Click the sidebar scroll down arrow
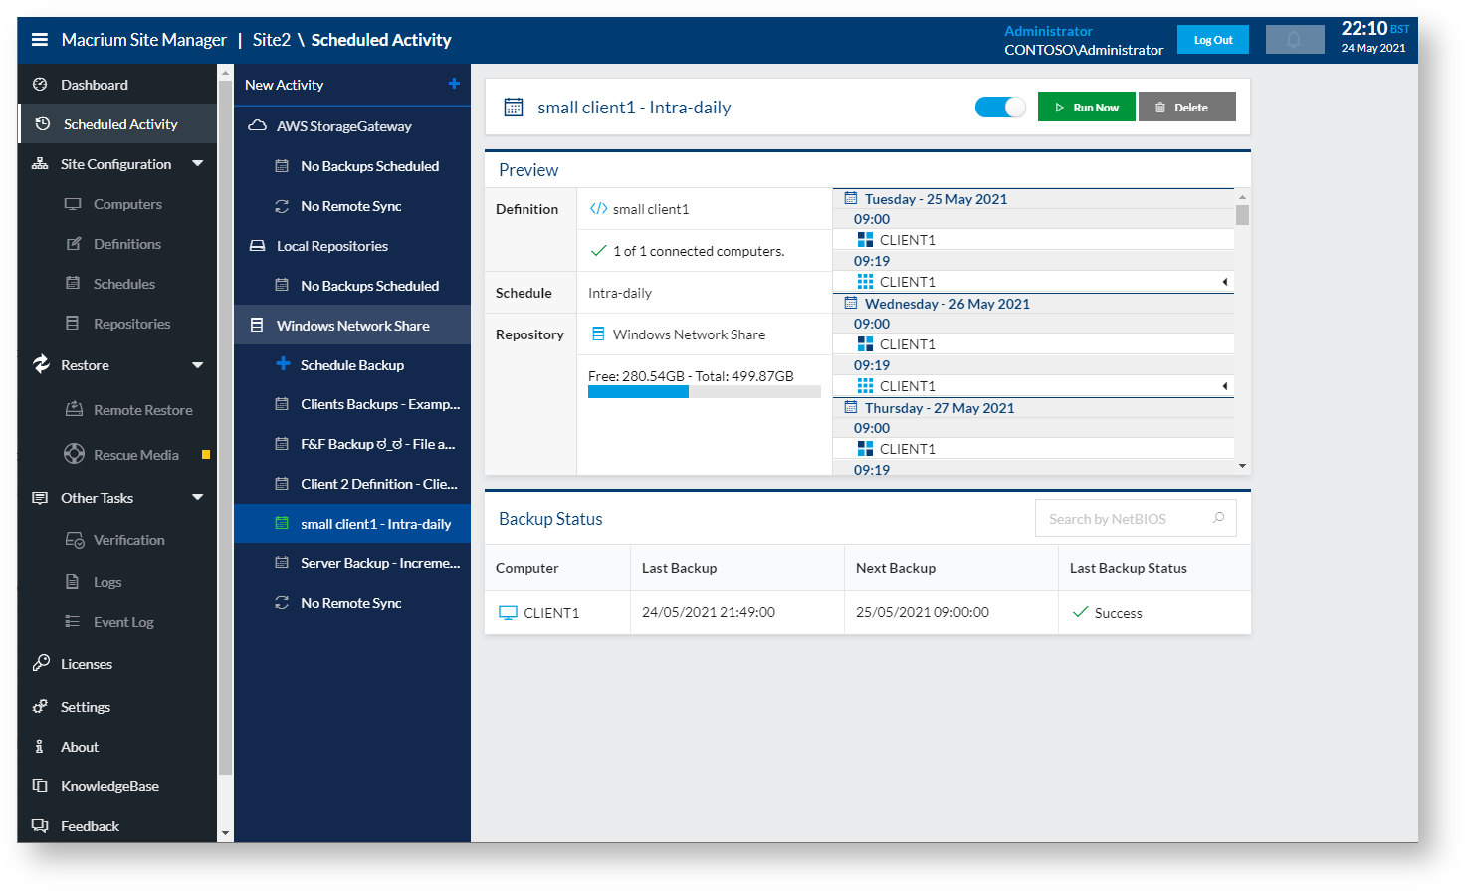The width and height of the screenshot is (1466, 891). click(225, 833)
